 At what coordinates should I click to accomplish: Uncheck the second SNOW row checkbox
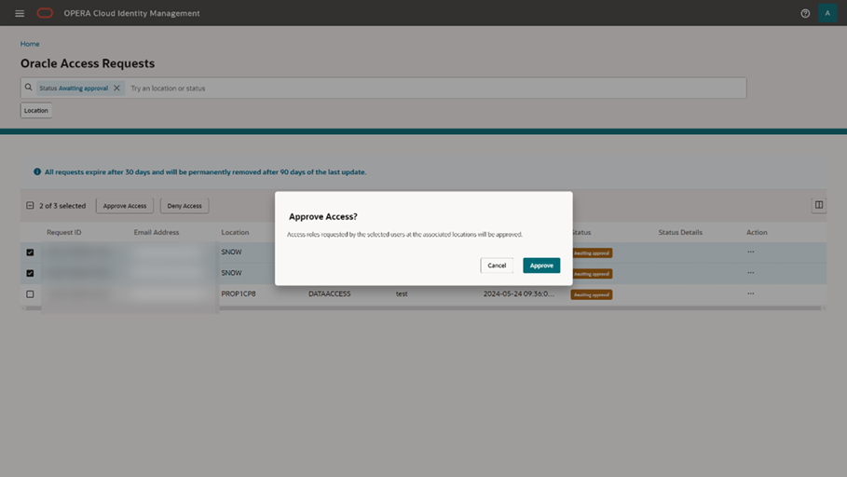point(30,273)
